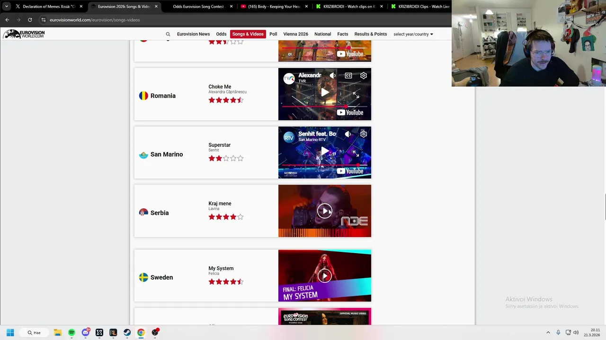Open the Kraj mene song link
The image size is (606, 340).
pos(220,204)
